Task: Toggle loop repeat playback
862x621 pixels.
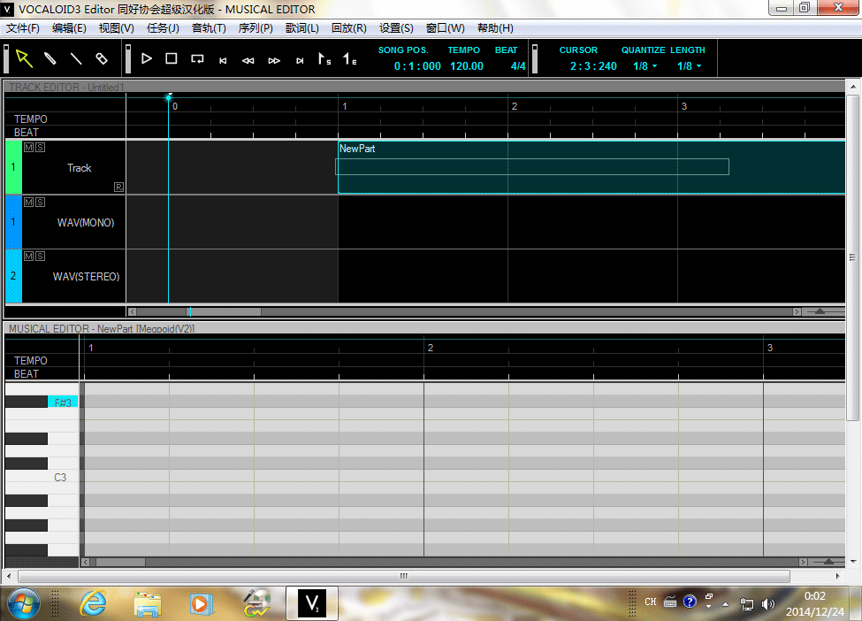Action: (197, 59)
